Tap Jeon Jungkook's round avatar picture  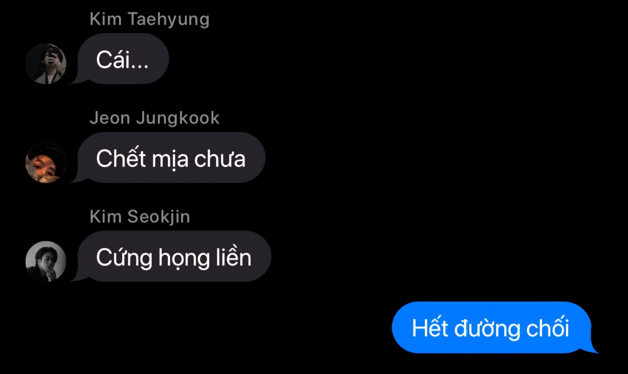[x=46, y=162]
